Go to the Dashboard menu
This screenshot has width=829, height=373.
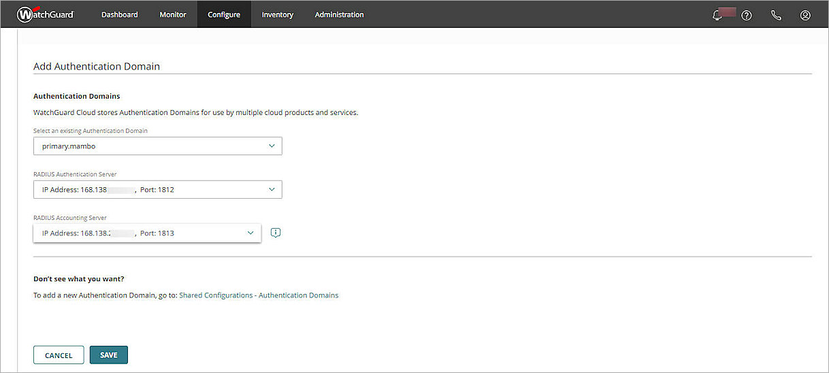[119, 14]
